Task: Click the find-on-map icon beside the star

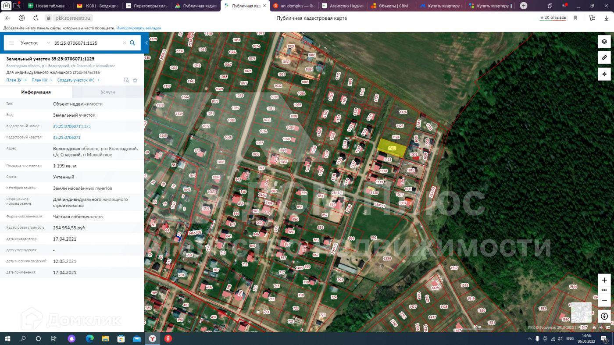Action: (x=126, y=80)
